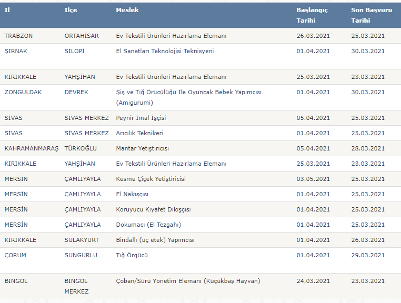Click 'Koruyucu Kıyafet Dikişçisi' job cell
Viewport: 401px width, 303px height.
[x=154, y=209]
